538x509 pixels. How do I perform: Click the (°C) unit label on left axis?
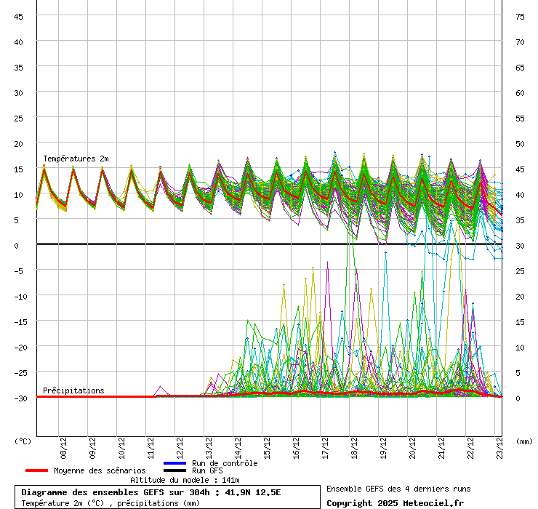[23, 441]
